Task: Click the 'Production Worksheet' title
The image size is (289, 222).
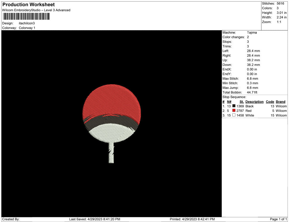Action: (x=29, y=5)
